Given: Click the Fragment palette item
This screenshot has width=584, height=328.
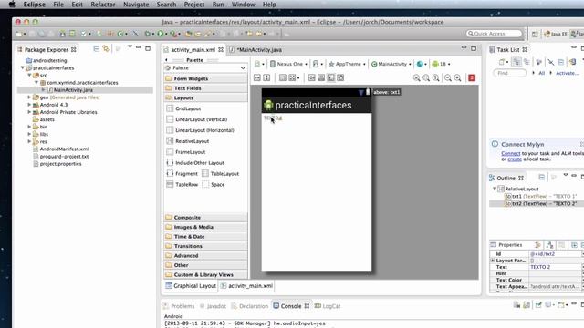Looking at the screenshot, I should pos(182,173).
